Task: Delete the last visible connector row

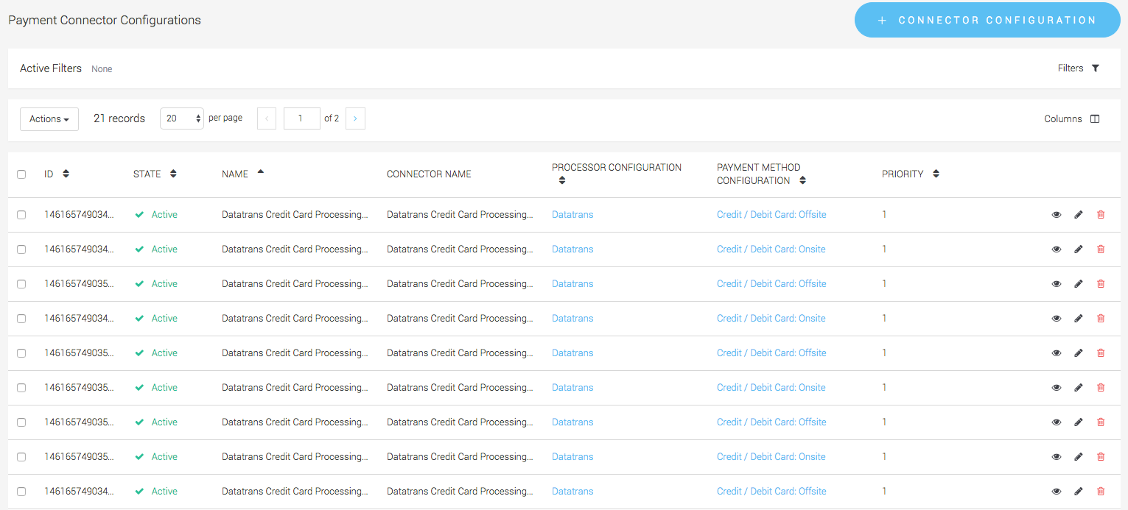Action: click(x=1101, y=491)
